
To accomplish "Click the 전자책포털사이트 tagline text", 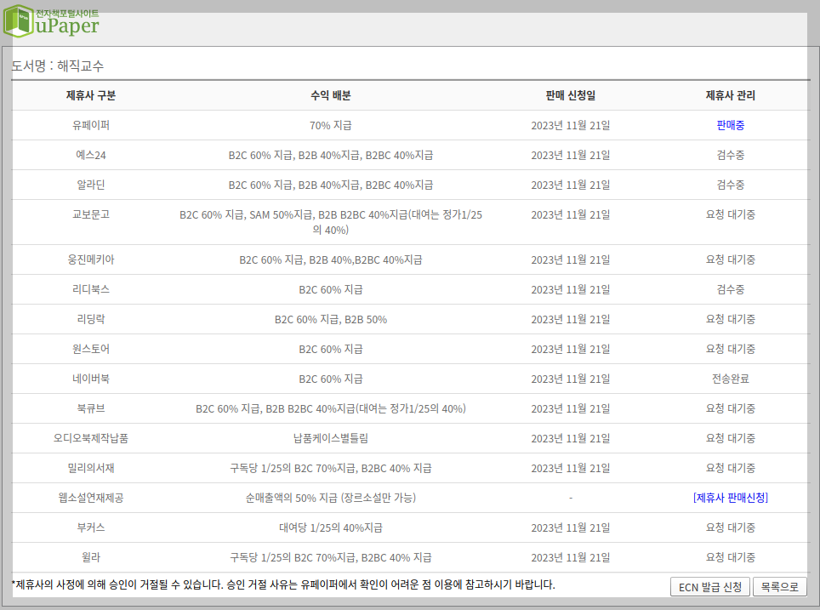I will pyautogui.click(x=67, y=14).
